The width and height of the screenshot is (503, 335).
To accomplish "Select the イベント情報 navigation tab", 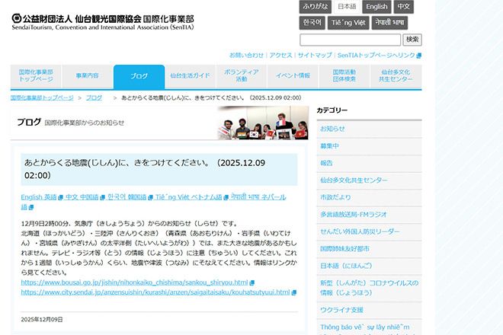I will click(x=293, y=76).
